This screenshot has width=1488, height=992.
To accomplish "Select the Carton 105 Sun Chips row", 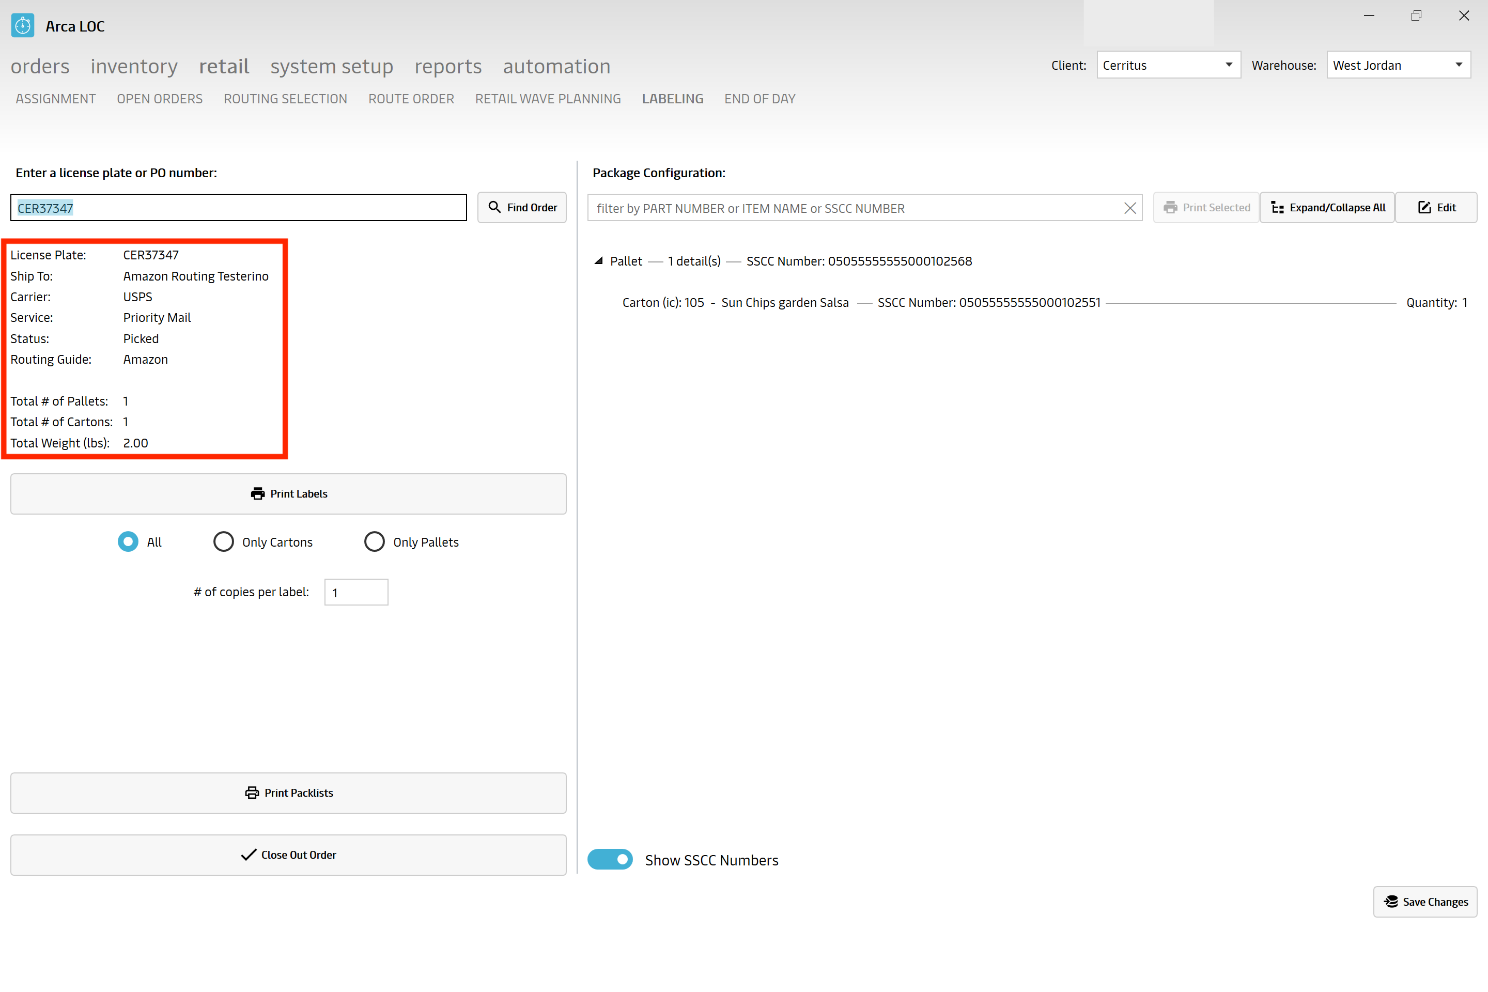I will click(x=1045, y=302).
